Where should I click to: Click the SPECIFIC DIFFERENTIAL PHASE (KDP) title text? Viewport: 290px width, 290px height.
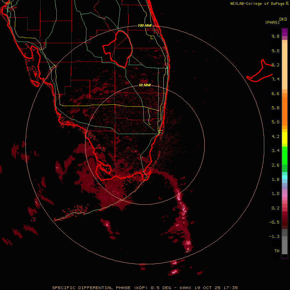(x=100, y=288)
